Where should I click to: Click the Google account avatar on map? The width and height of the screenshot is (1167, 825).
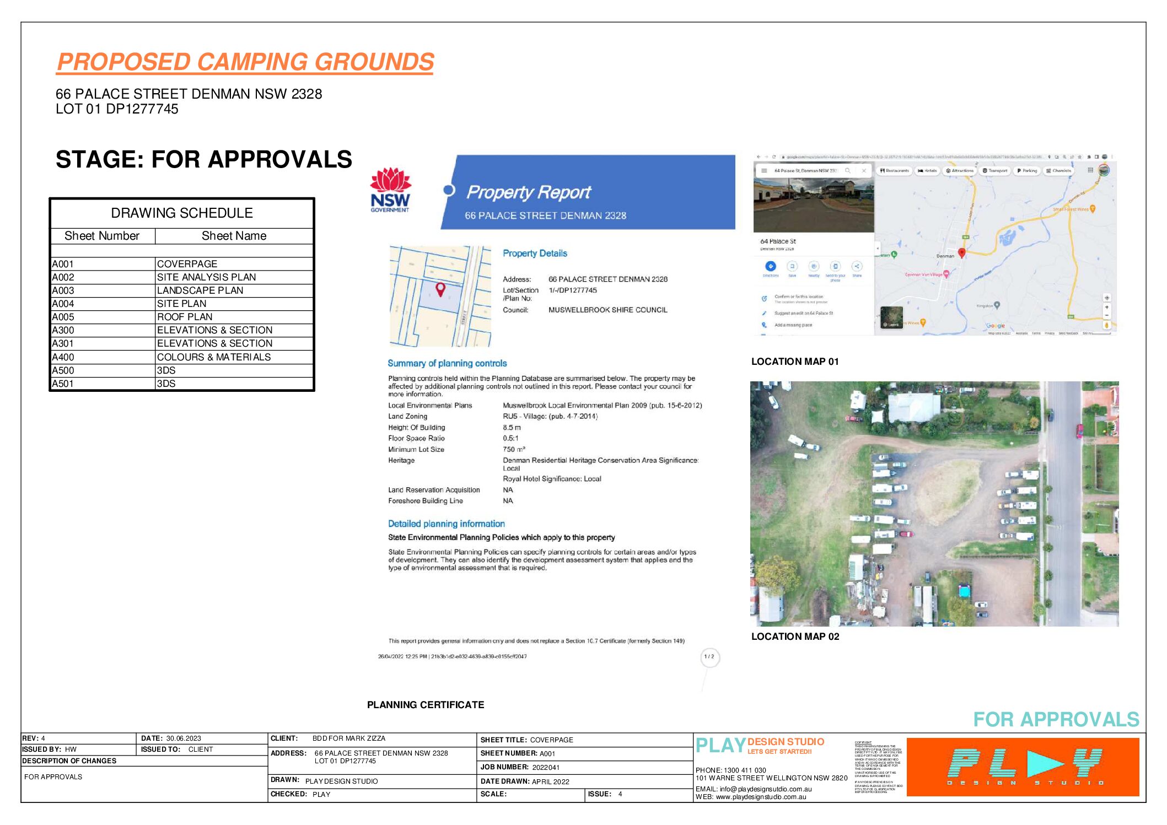[x=1104, y=170]
